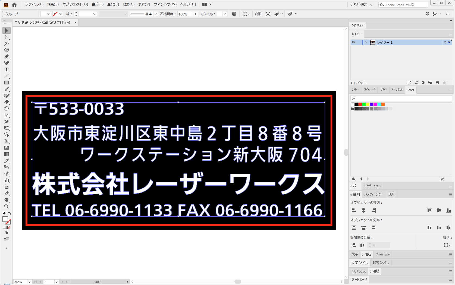Hide レイヤー 1 using the eye icon
Viewport: 455px width, 285px height.
(353, 42)
